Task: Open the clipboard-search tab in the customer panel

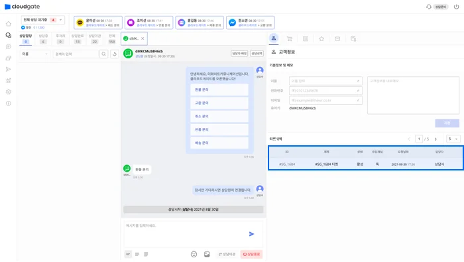Action: (353, 38)
